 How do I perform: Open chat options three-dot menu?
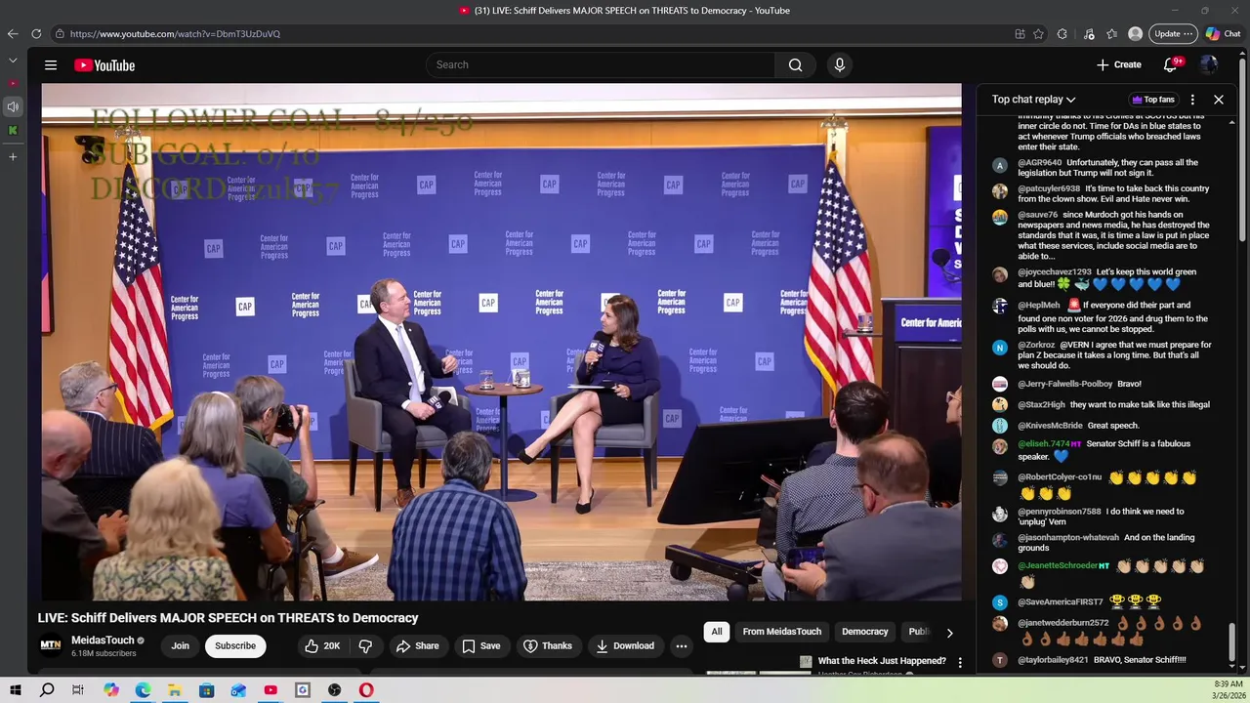coord(1192,100)
